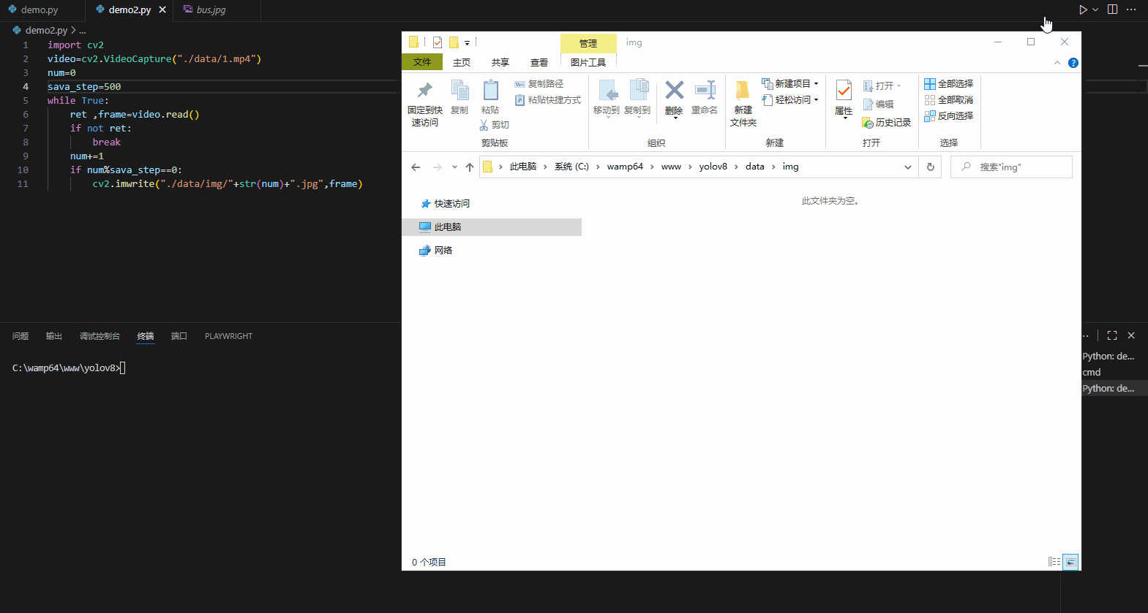The width and height of the screenshot is (1148, 613).
Task: Click 粘贴快捷方式 in the ribbon
Action: click(548, 100)
